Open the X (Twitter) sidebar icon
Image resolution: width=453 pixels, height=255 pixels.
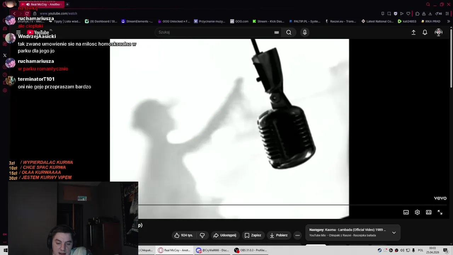[x=5, y=55]
